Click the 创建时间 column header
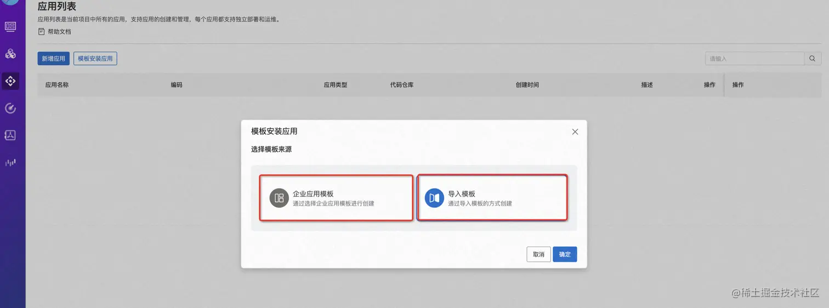Screen dimensions: 829x308 coord(527,85)
